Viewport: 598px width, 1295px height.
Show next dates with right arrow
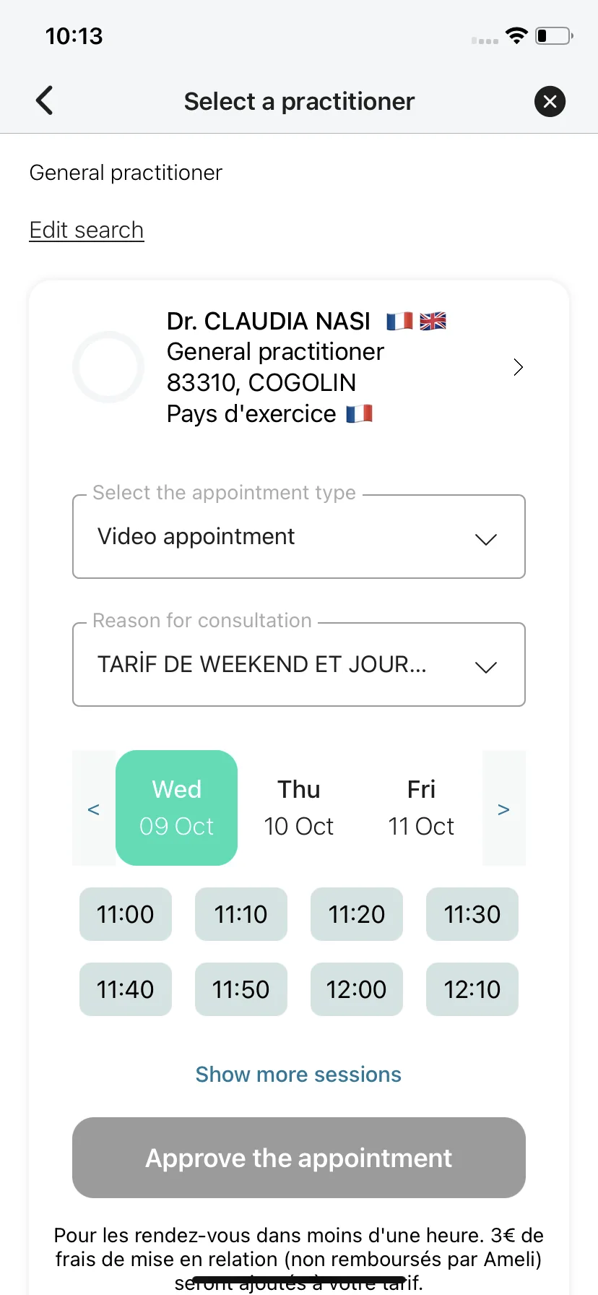point(504,808)
